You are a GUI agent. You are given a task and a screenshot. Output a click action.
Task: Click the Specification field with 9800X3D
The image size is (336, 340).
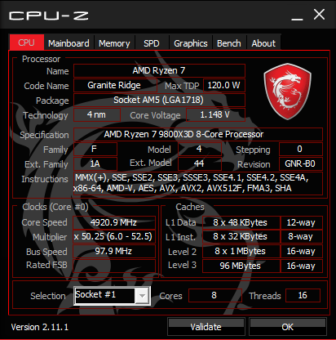198,134
